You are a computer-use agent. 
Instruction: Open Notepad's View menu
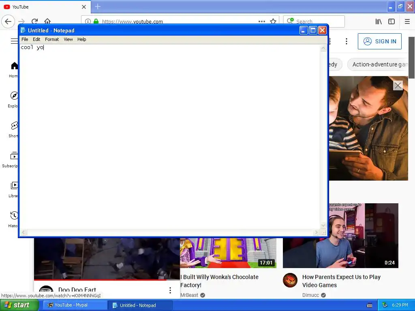68,39
